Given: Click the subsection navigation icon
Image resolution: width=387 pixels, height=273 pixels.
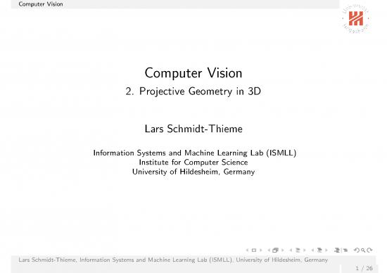Looking at the screenshot, I should point(298,250).
